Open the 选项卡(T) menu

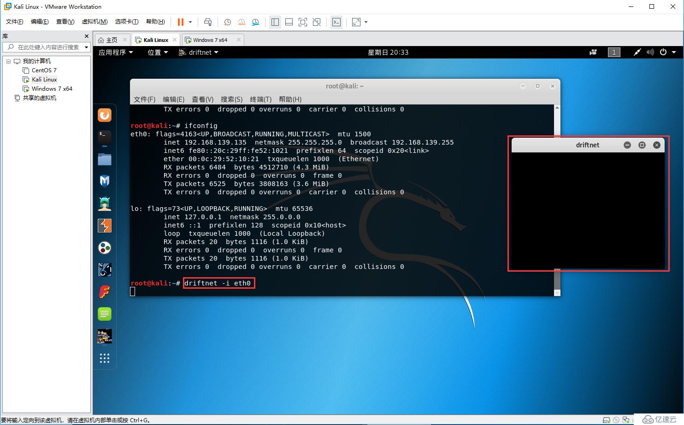click(127, 22)
